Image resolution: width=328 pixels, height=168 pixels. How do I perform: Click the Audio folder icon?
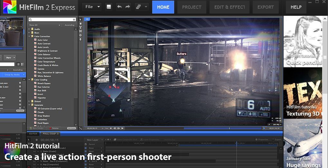32,29
